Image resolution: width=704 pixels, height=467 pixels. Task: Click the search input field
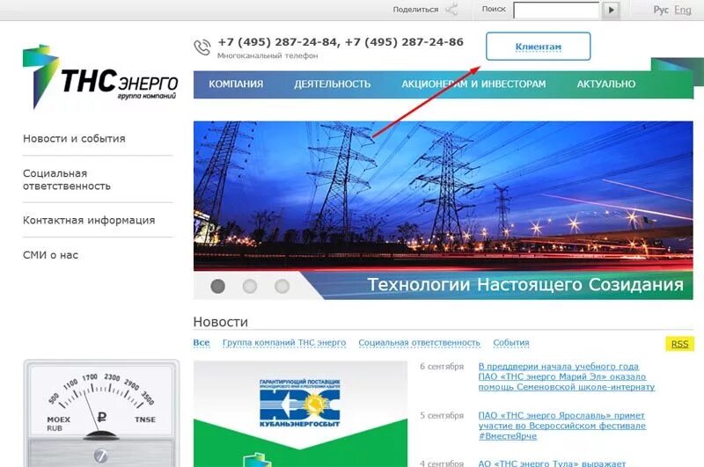click(x=556, y=11)
